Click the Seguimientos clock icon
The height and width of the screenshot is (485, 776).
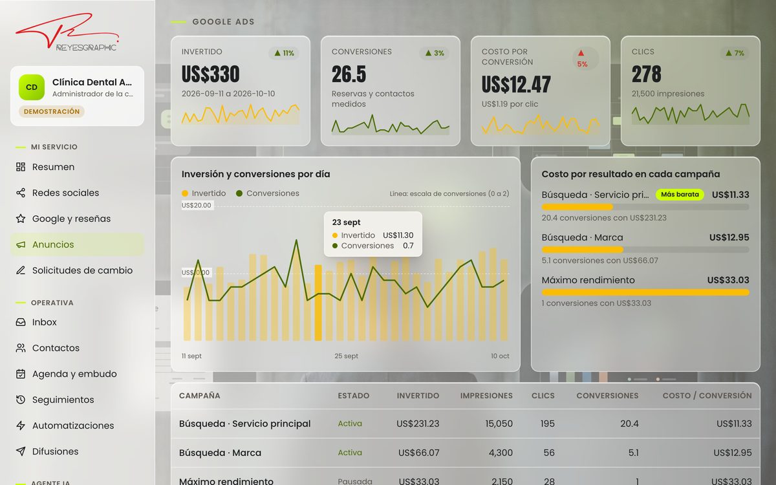[x=21, y=400]
